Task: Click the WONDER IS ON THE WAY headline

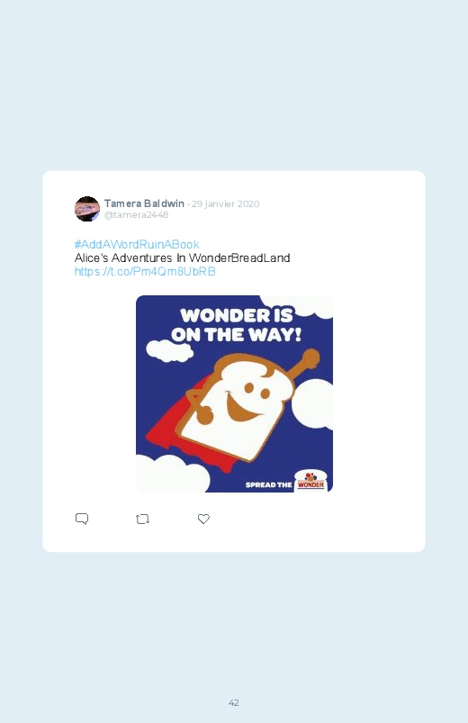Action: (x=236, y=325)
